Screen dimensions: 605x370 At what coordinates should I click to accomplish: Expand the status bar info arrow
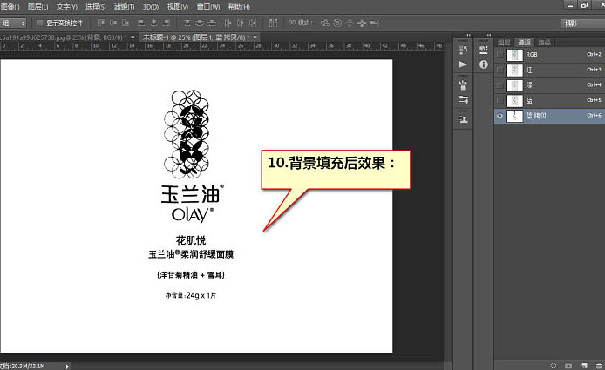pyautogui.click(x=67, y=367)
